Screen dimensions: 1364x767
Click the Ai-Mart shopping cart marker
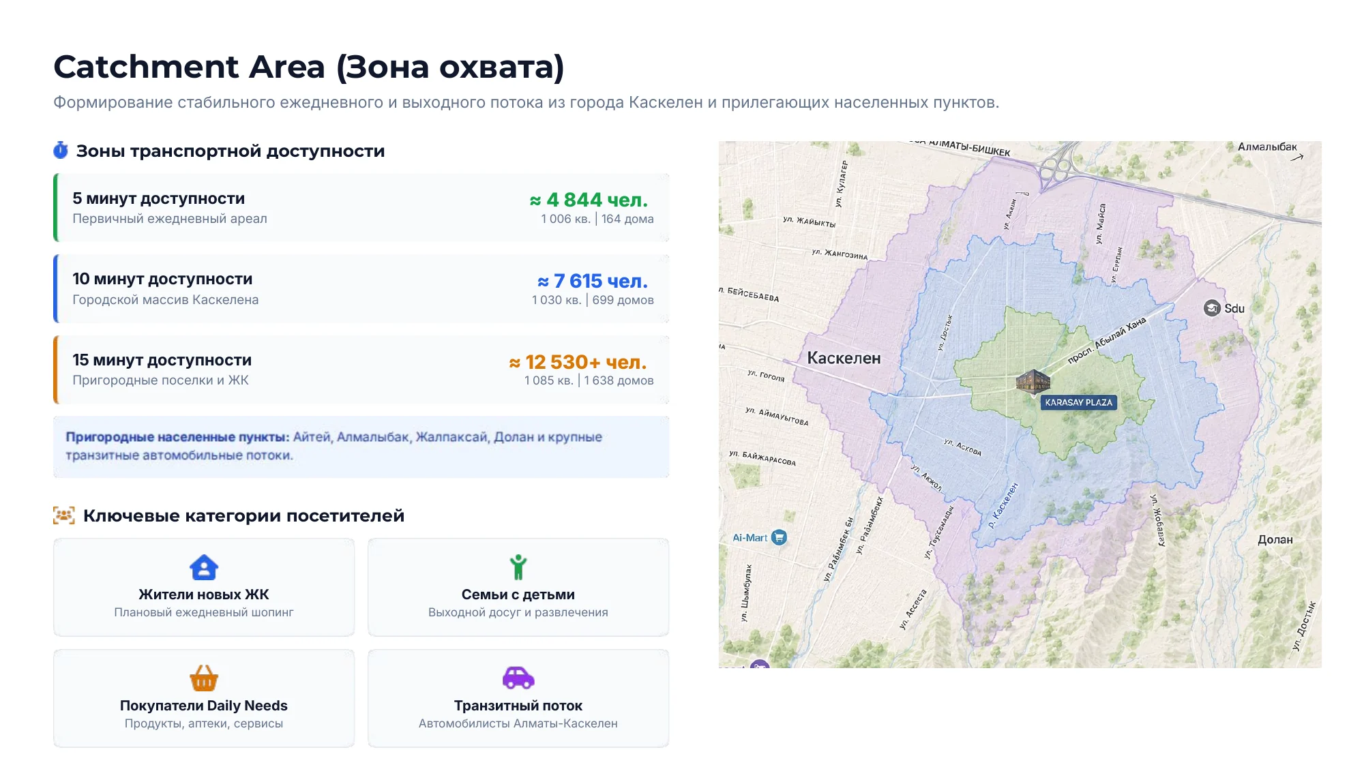pos(779,537)
